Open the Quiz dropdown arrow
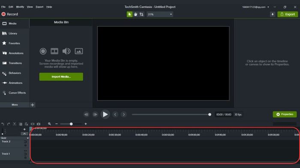 28,138
